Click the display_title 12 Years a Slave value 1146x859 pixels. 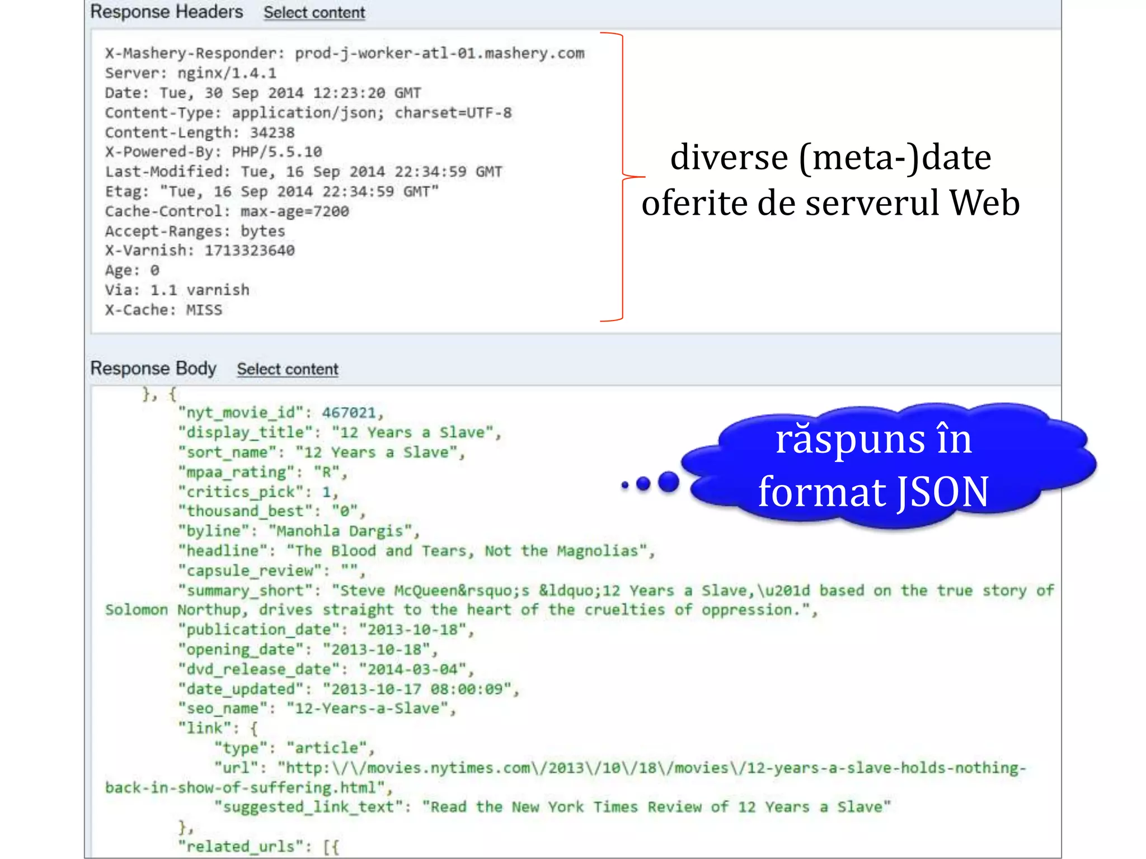tap(412, 432)
